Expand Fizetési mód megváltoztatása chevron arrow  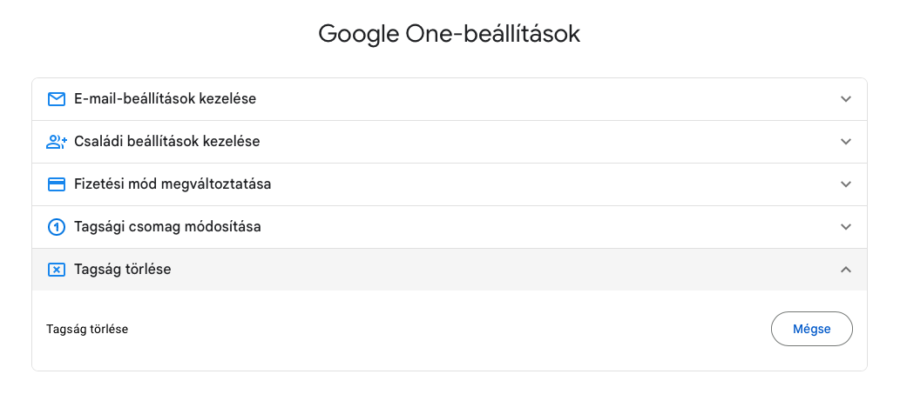click(845, 184)
